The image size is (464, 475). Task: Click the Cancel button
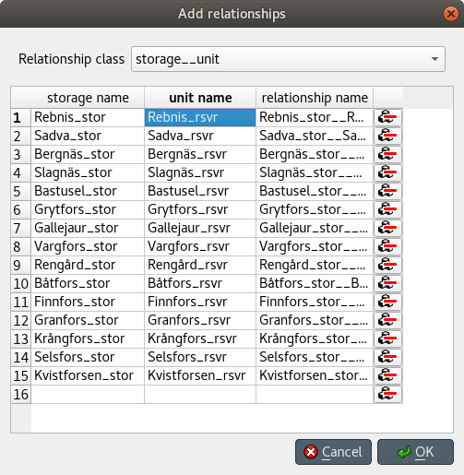click(x=333, y=452)
